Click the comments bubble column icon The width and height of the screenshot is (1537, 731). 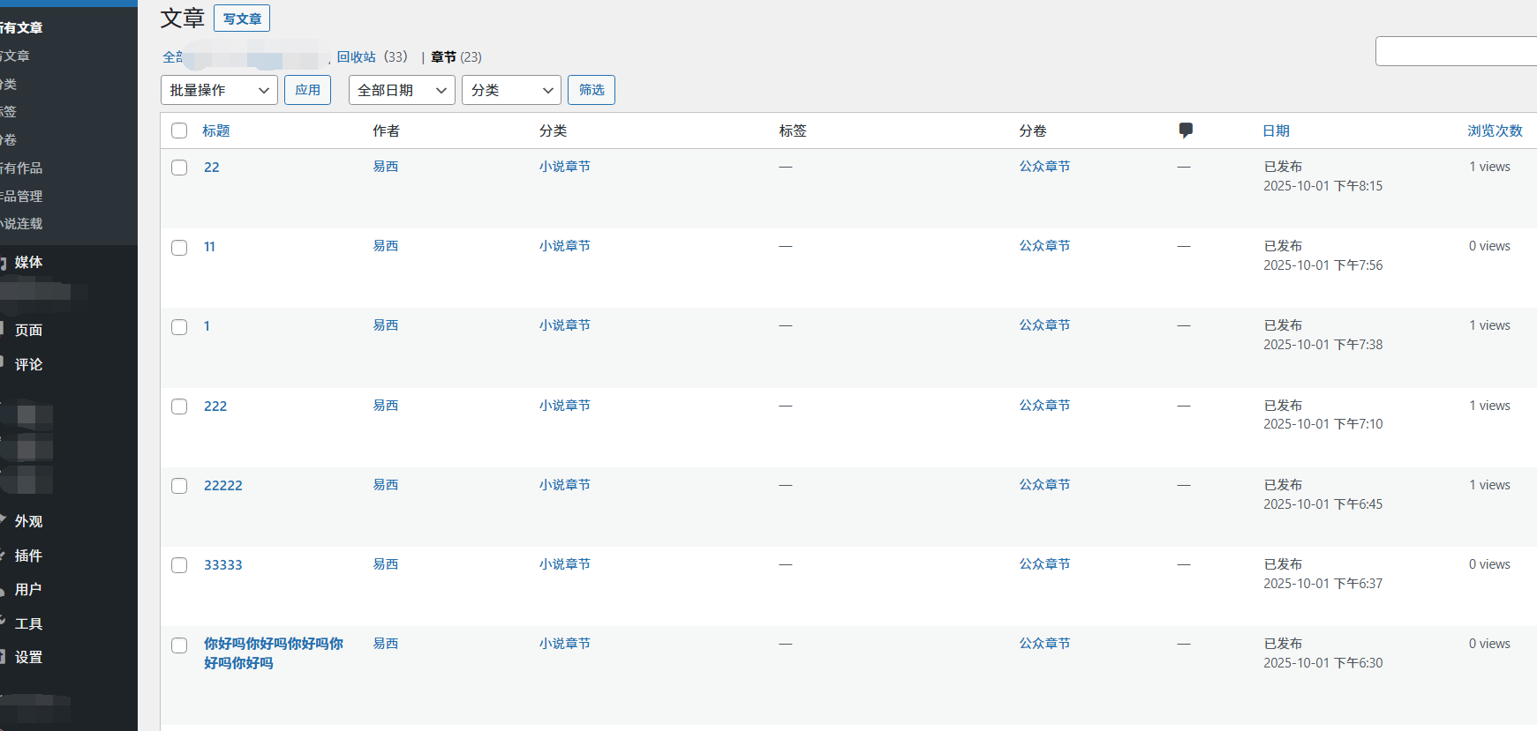(x=1186, y=131)
